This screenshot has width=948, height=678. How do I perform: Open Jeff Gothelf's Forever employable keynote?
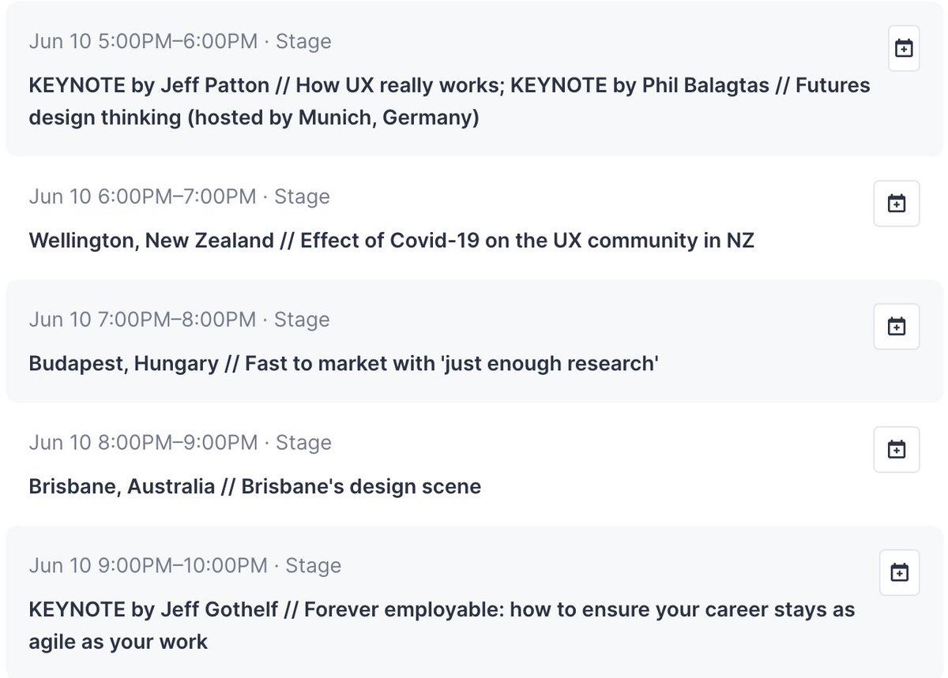pos(441,609)
